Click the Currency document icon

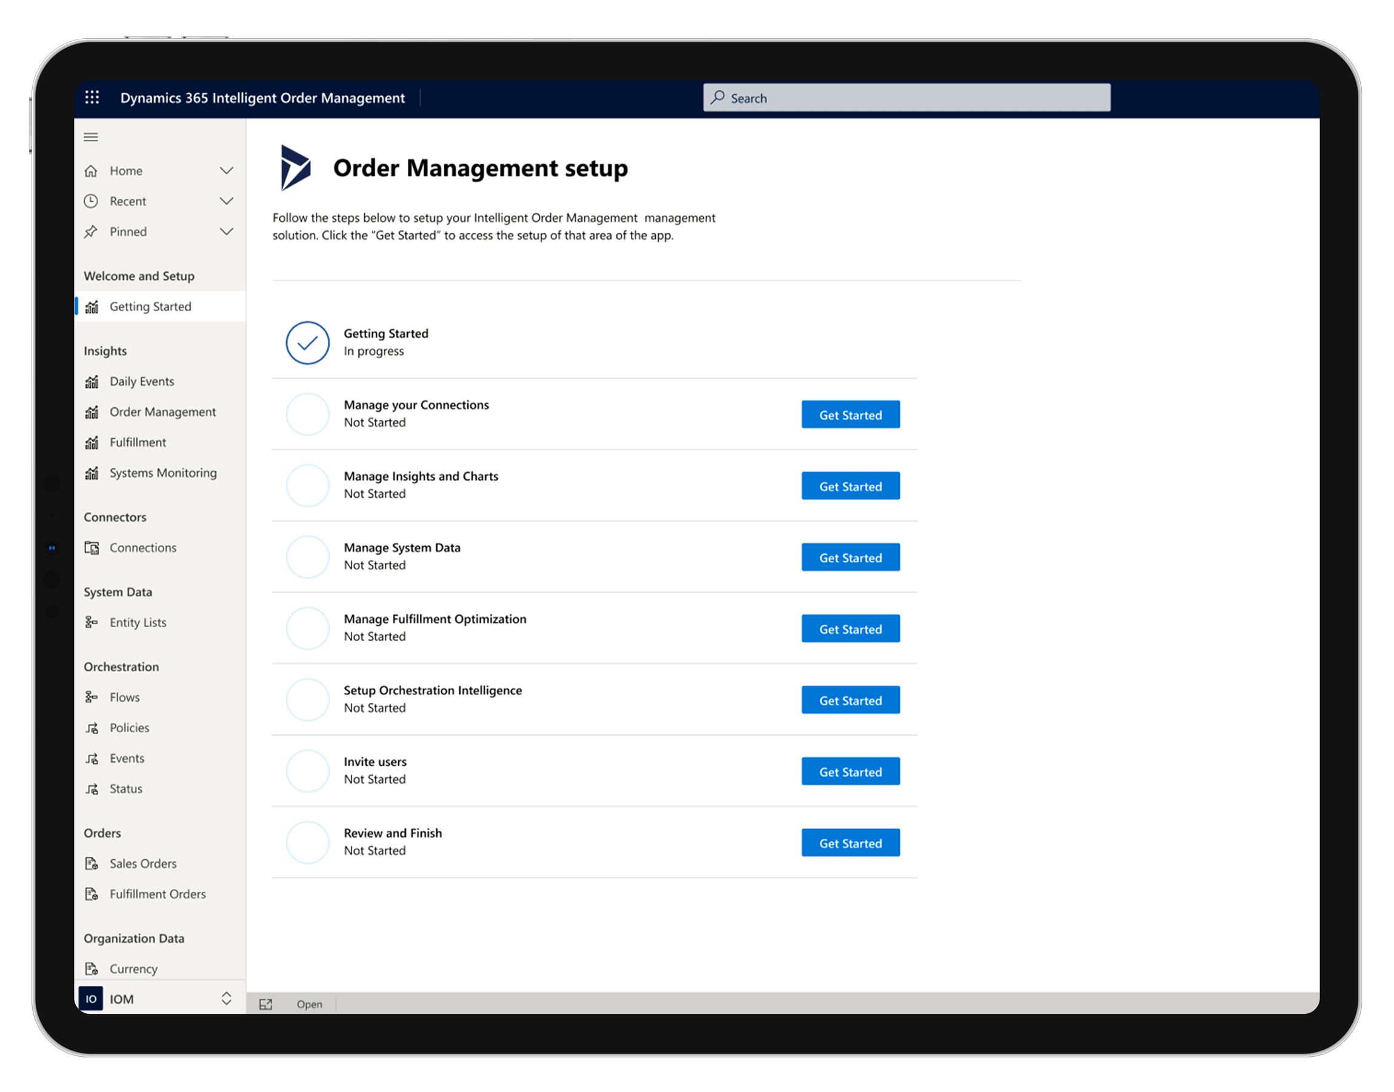tap(92, 968)
